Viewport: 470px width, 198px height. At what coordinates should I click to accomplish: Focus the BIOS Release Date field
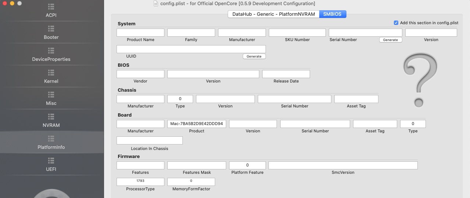286,74
